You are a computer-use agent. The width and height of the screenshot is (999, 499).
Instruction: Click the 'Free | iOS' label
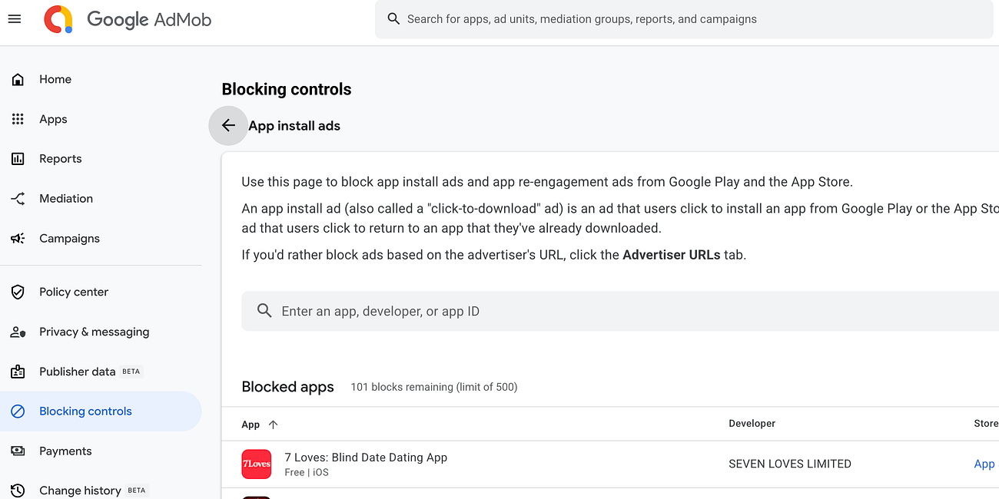click(307, 473)
